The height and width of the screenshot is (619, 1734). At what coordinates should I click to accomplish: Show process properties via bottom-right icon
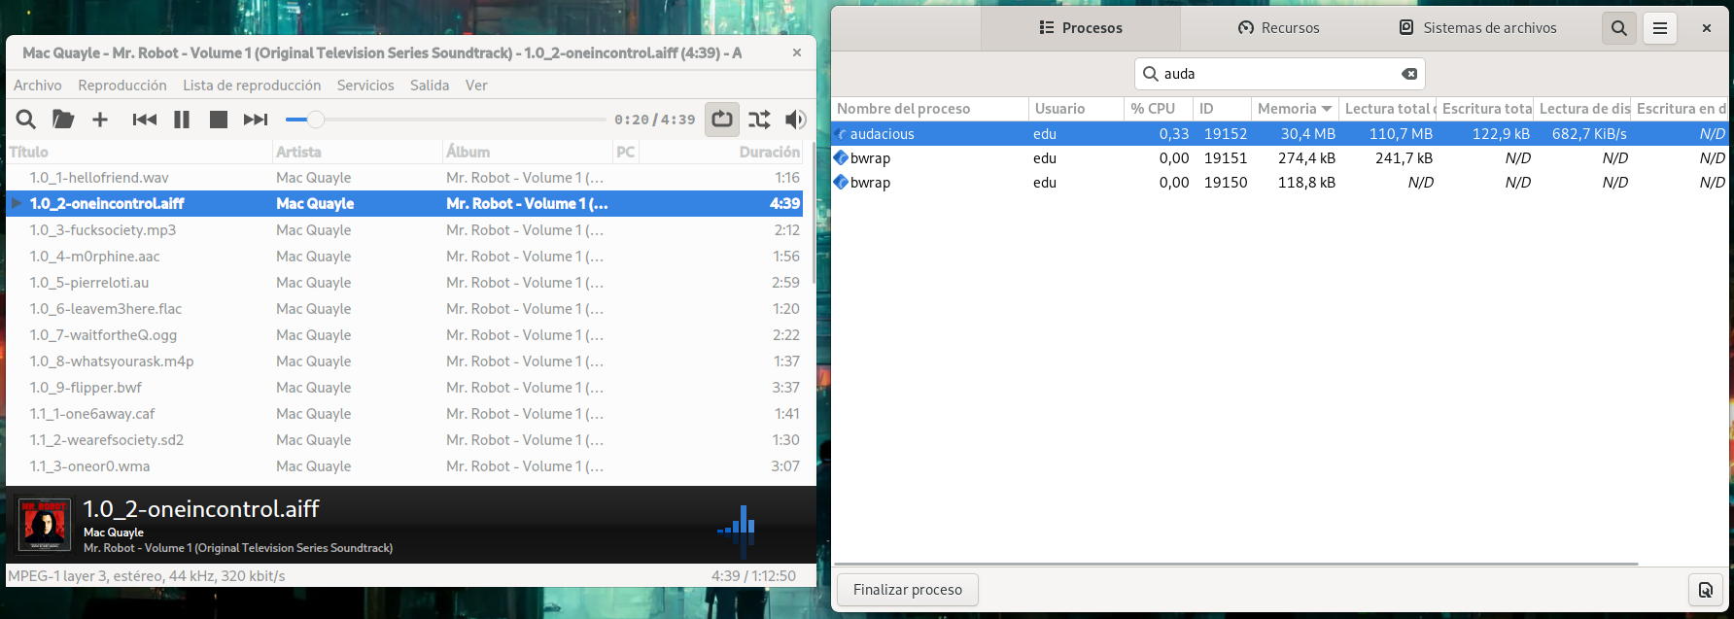tap(1705, 590)
